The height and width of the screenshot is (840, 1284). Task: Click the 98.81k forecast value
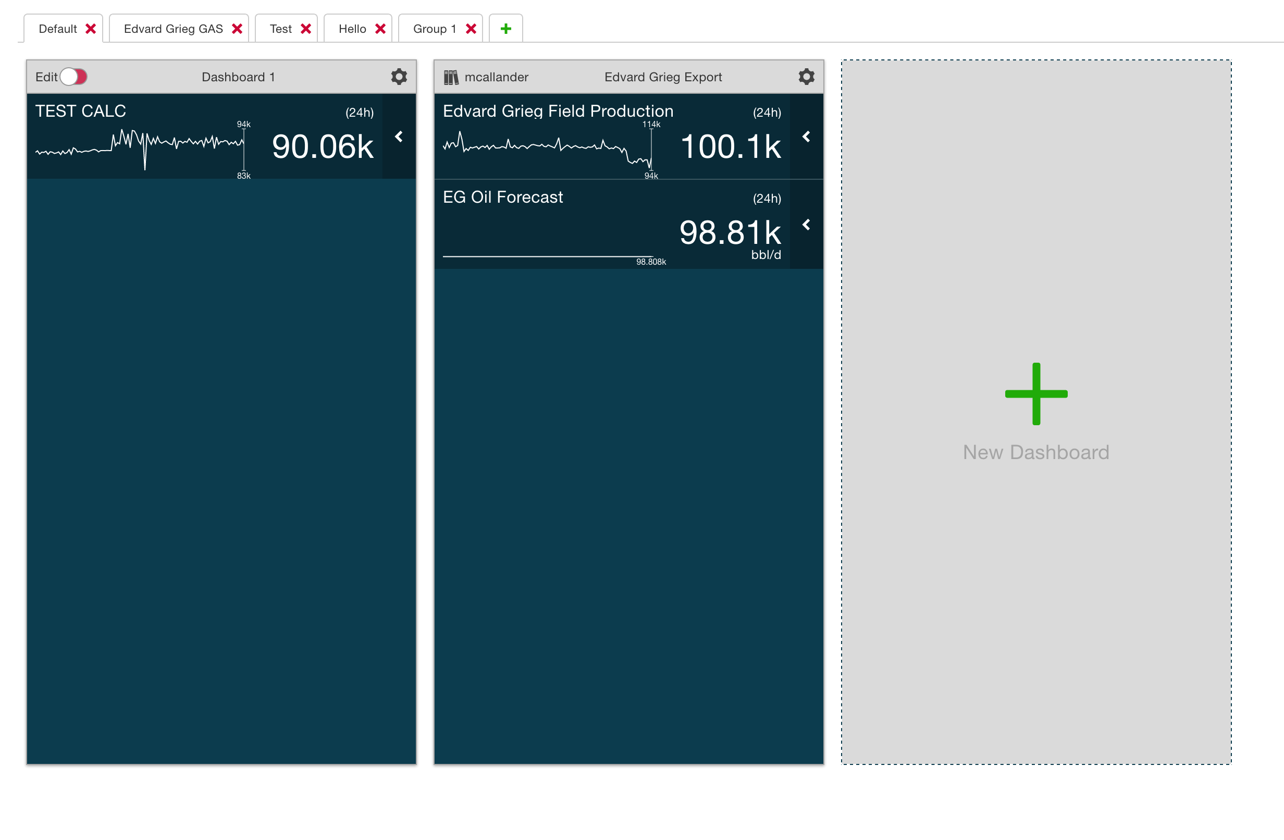tap(730, 232)
